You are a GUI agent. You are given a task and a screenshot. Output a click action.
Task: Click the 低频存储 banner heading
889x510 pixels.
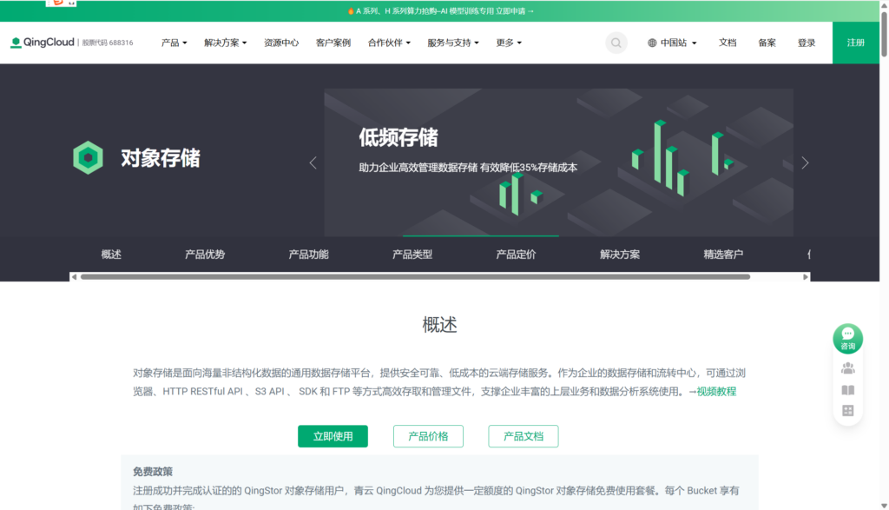[398, 137]
